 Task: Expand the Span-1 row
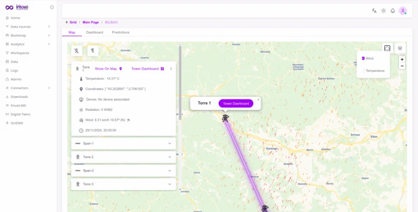(124, 144)
